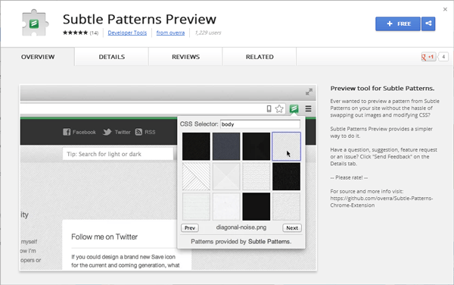Click the Facebook icon in the page header
The image size is (454, 285).
(67, 132)
